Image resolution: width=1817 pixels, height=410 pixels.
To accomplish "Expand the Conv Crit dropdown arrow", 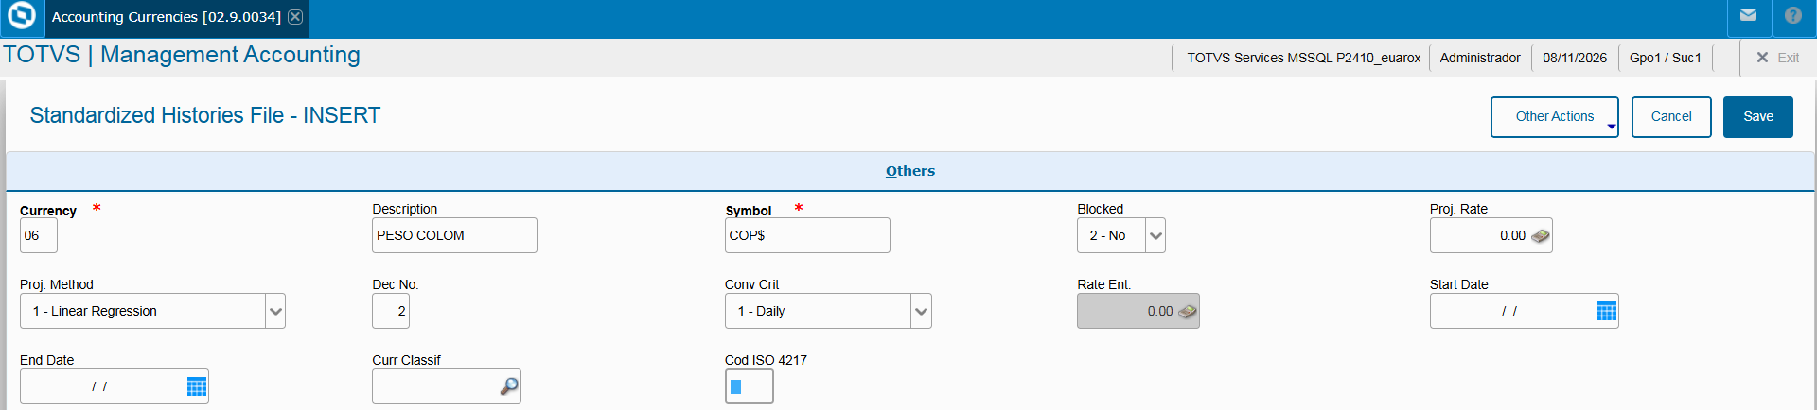I will (922, 312).
